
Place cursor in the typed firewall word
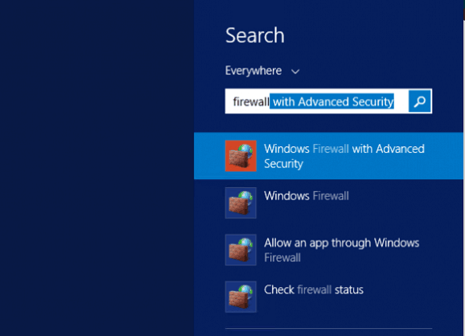(x=251, y=101)
